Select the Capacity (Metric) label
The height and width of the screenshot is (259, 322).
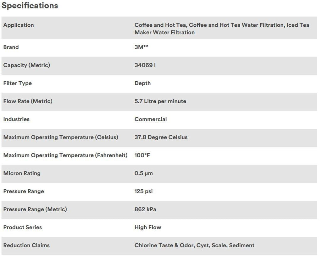point(27,65)
